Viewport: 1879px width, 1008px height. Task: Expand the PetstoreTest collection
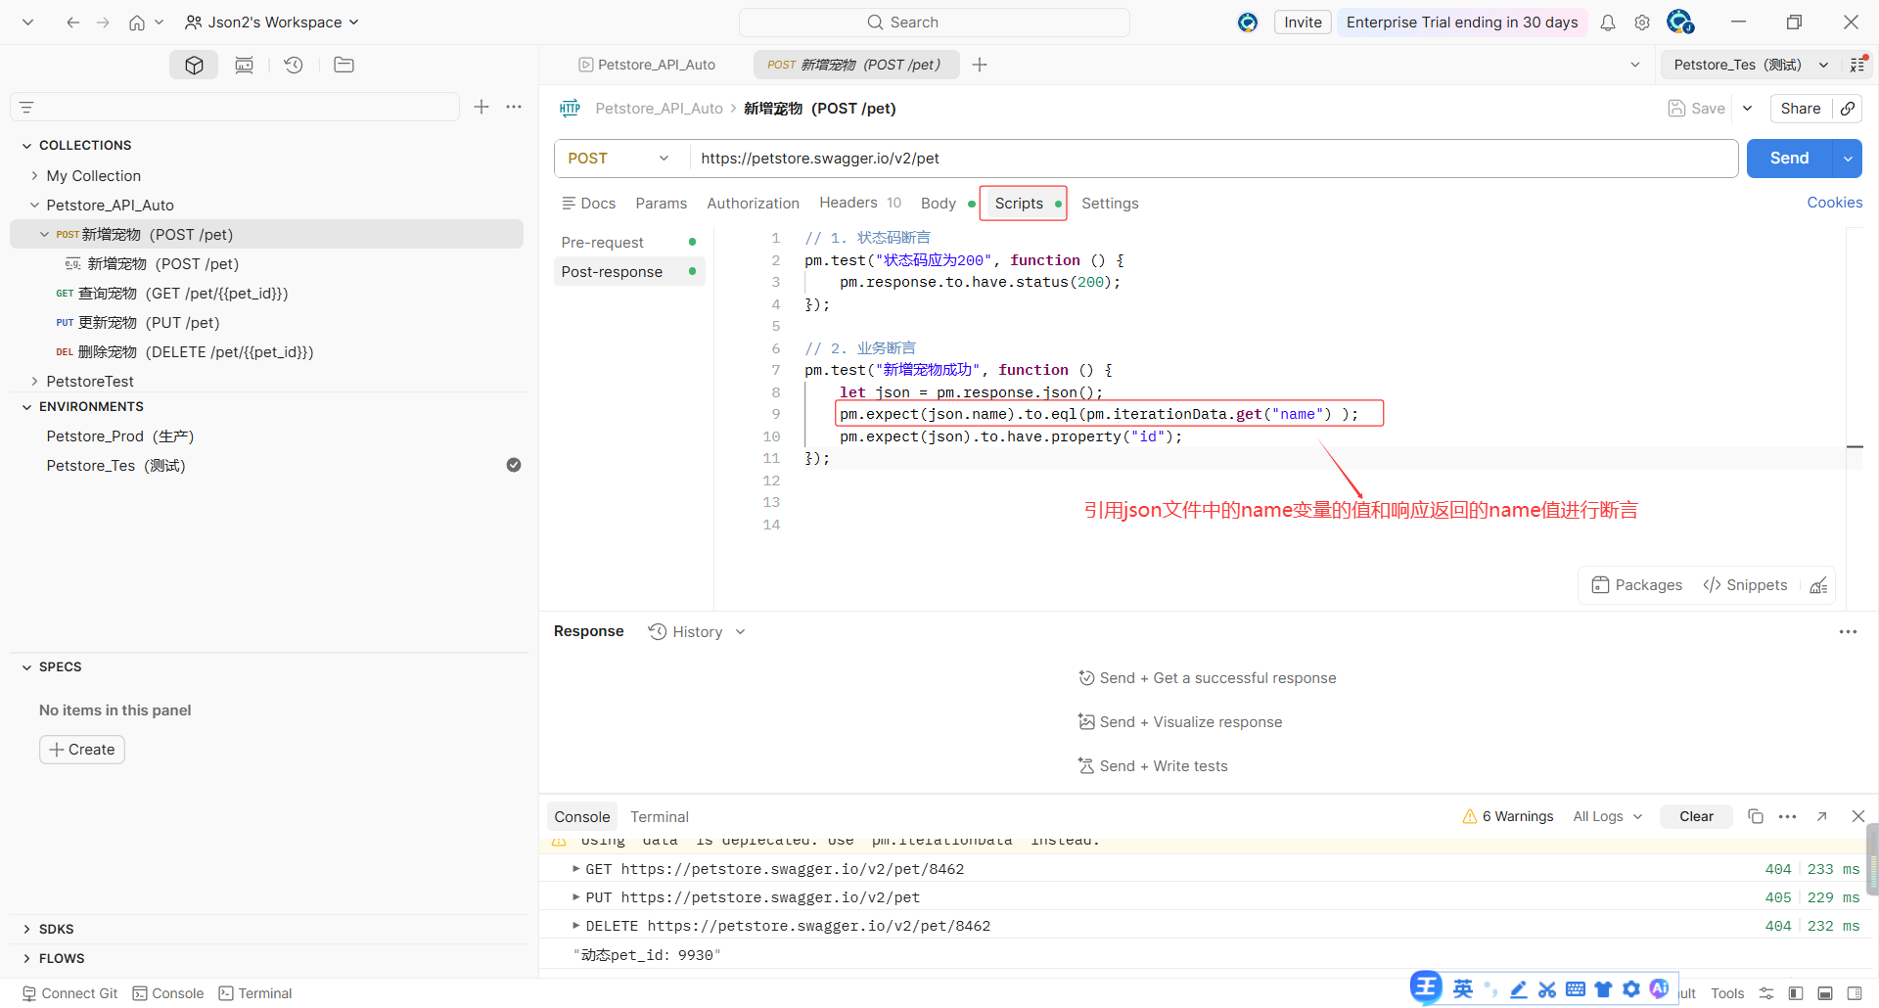pos(35,382)
